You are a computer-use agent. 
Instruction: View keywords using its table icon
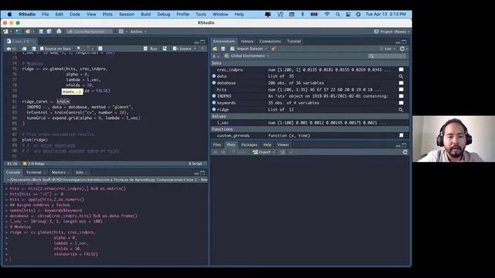[401, 103]
